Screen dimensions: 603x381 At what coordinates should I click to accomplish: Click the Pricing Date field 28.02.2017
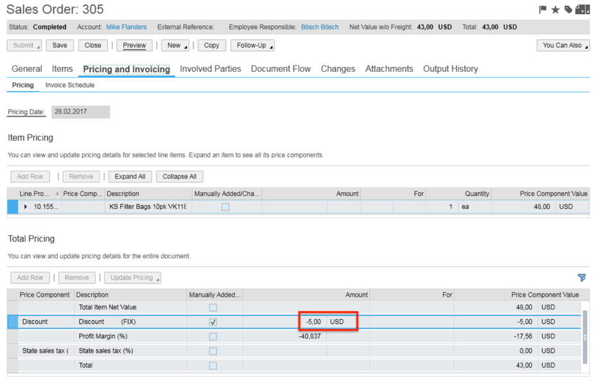click(x=80, y=112)
